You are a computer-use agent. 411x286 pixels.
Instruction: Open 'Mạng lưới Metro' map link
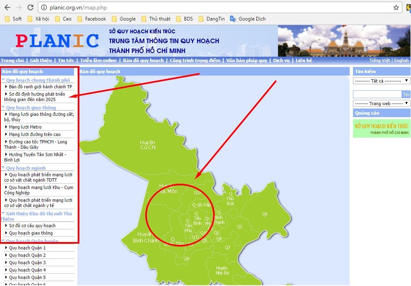pyautogui.click(x=25, y=127)
